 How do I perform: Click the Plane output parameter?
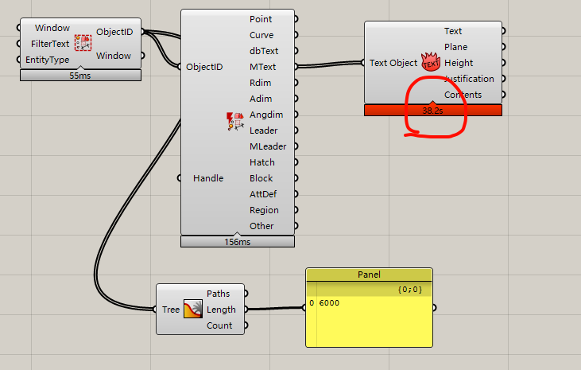456,47
